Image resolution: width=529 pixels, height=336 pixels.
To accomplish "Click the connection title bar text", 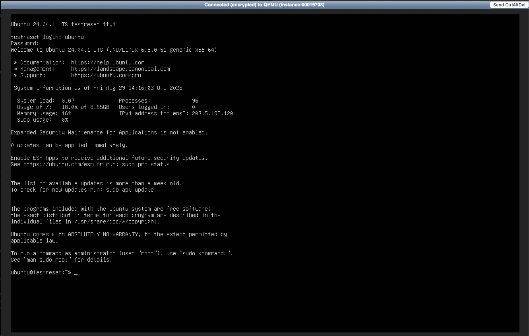I will [x=264, y=5].
